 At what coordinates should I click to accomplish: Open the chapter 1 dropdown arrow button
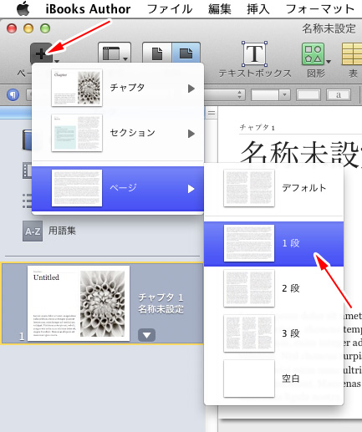point(146,335)
